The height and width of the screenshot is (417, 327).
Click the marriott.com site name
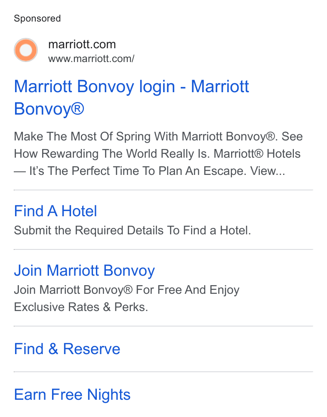click(82, 44)
